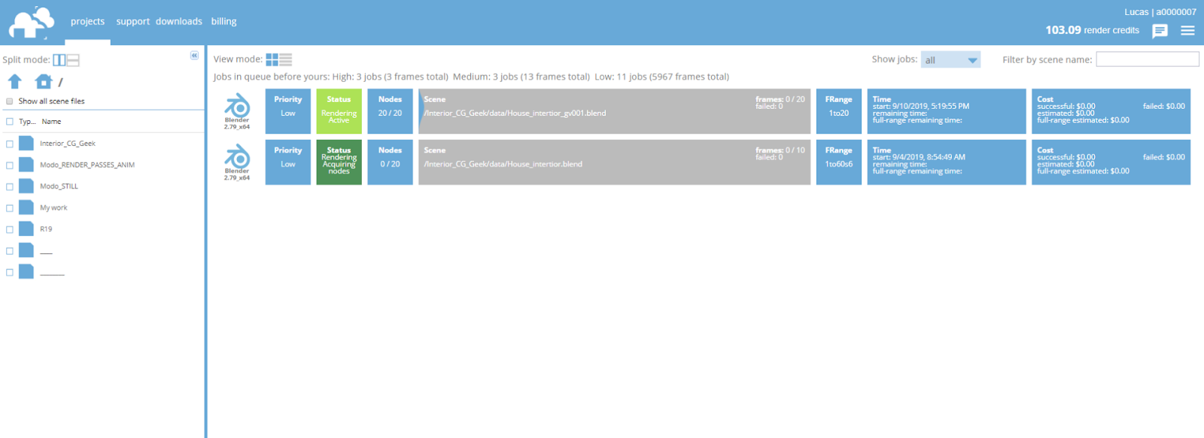Screen dimensions: 1204x438
Task: Click Time tile starting 9/4/2019
Action: 947,162
